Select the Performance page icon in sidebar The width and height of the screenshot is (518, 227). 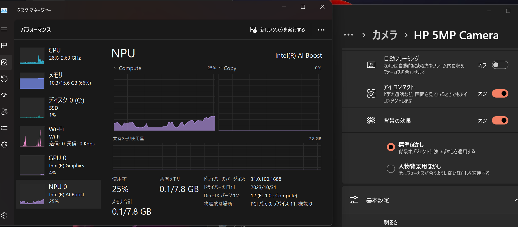[4, 62]
